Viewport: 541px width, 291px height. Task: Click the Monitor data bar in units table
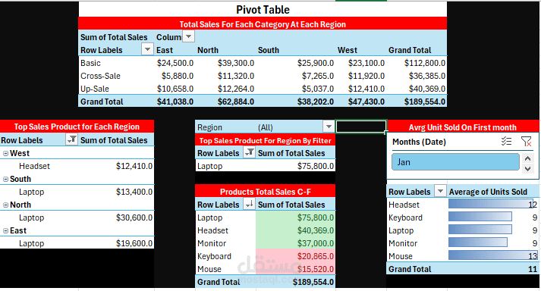pos(478,242)
